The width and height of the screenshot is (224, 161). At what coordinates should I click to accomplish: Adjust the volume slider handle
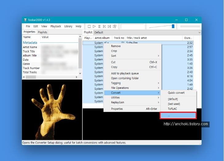click(x=173, y=26)
